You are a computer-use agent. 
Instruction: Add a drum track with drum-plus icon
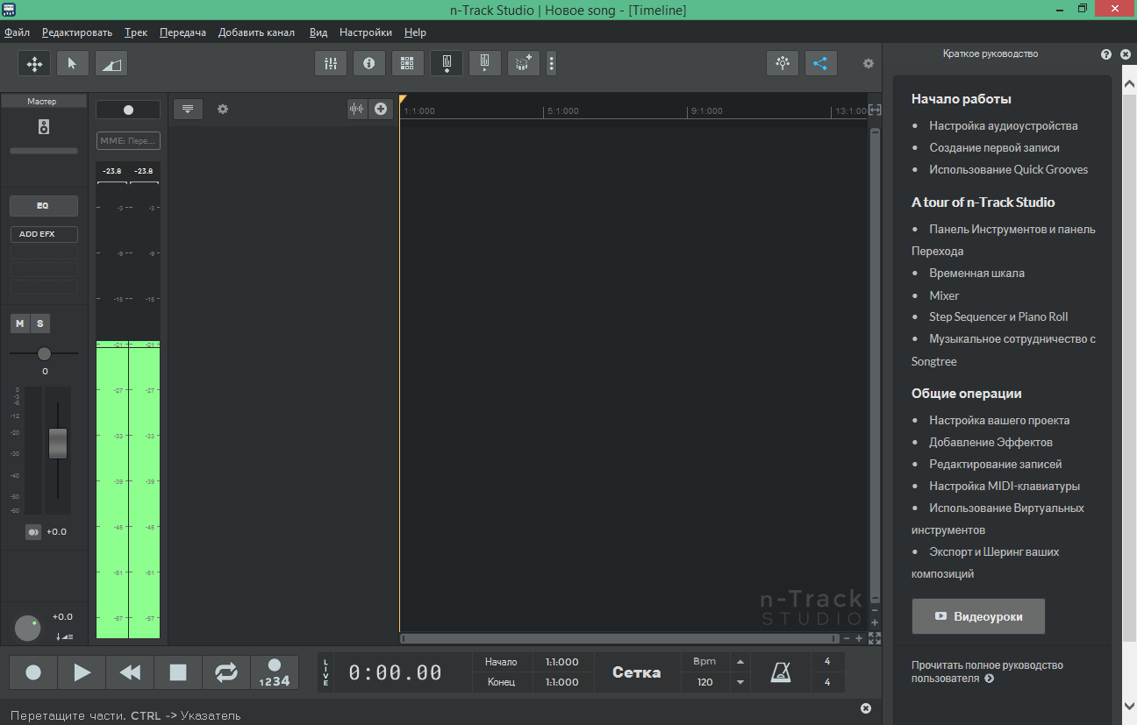(x=524, y=63)
